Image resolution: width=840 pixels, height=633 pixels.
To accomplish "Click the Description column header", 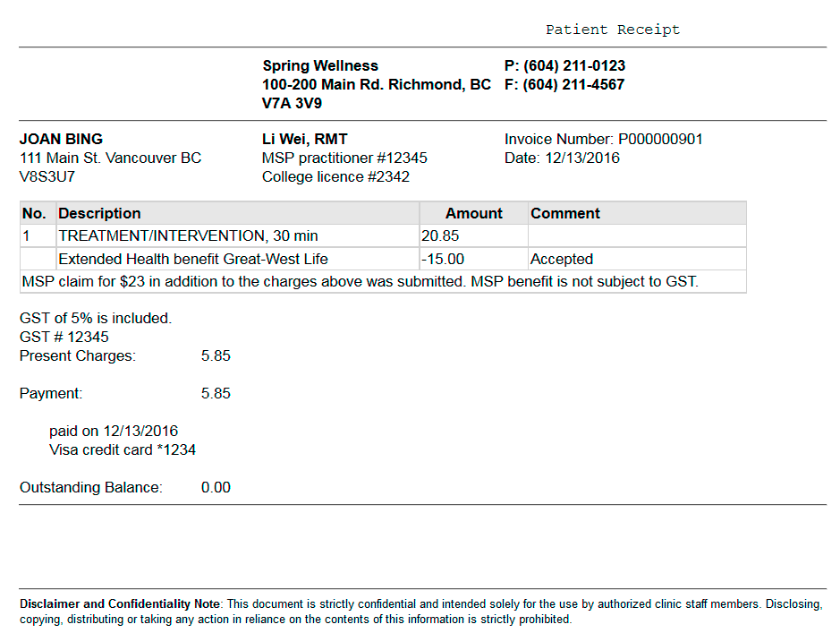I will (99, 213).
